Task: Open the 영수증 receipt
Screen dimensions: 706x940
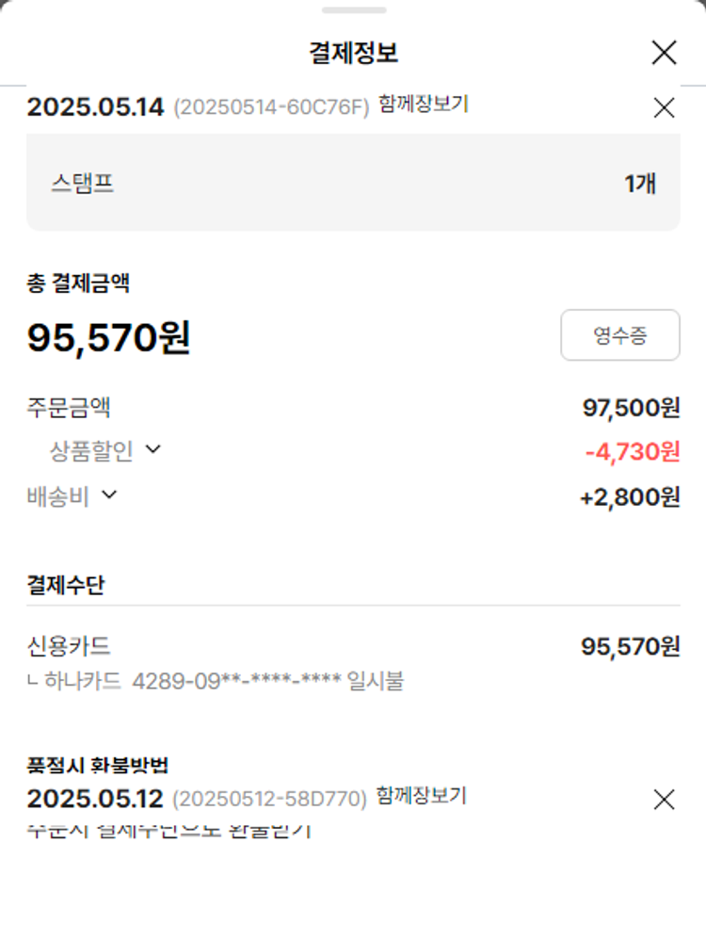Action: (x=619, y=335)
